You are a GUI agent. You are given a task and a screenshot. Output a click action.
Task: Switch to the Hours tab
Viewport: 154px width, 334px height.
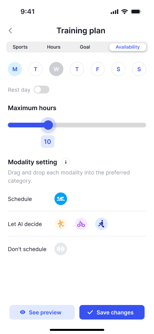pos(54,47)
